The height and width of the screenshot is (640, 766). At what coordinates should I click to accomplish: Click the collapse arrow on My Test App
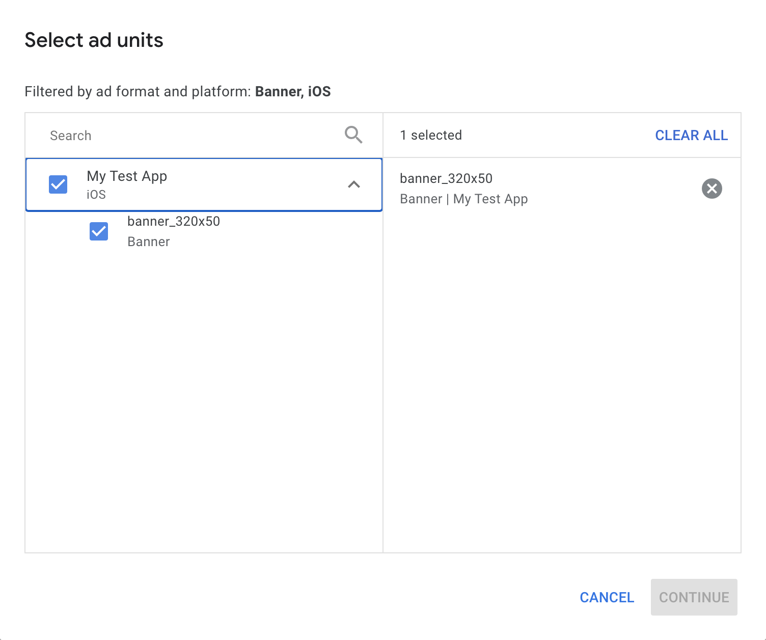pyautogui.click(x=354, y=184)
